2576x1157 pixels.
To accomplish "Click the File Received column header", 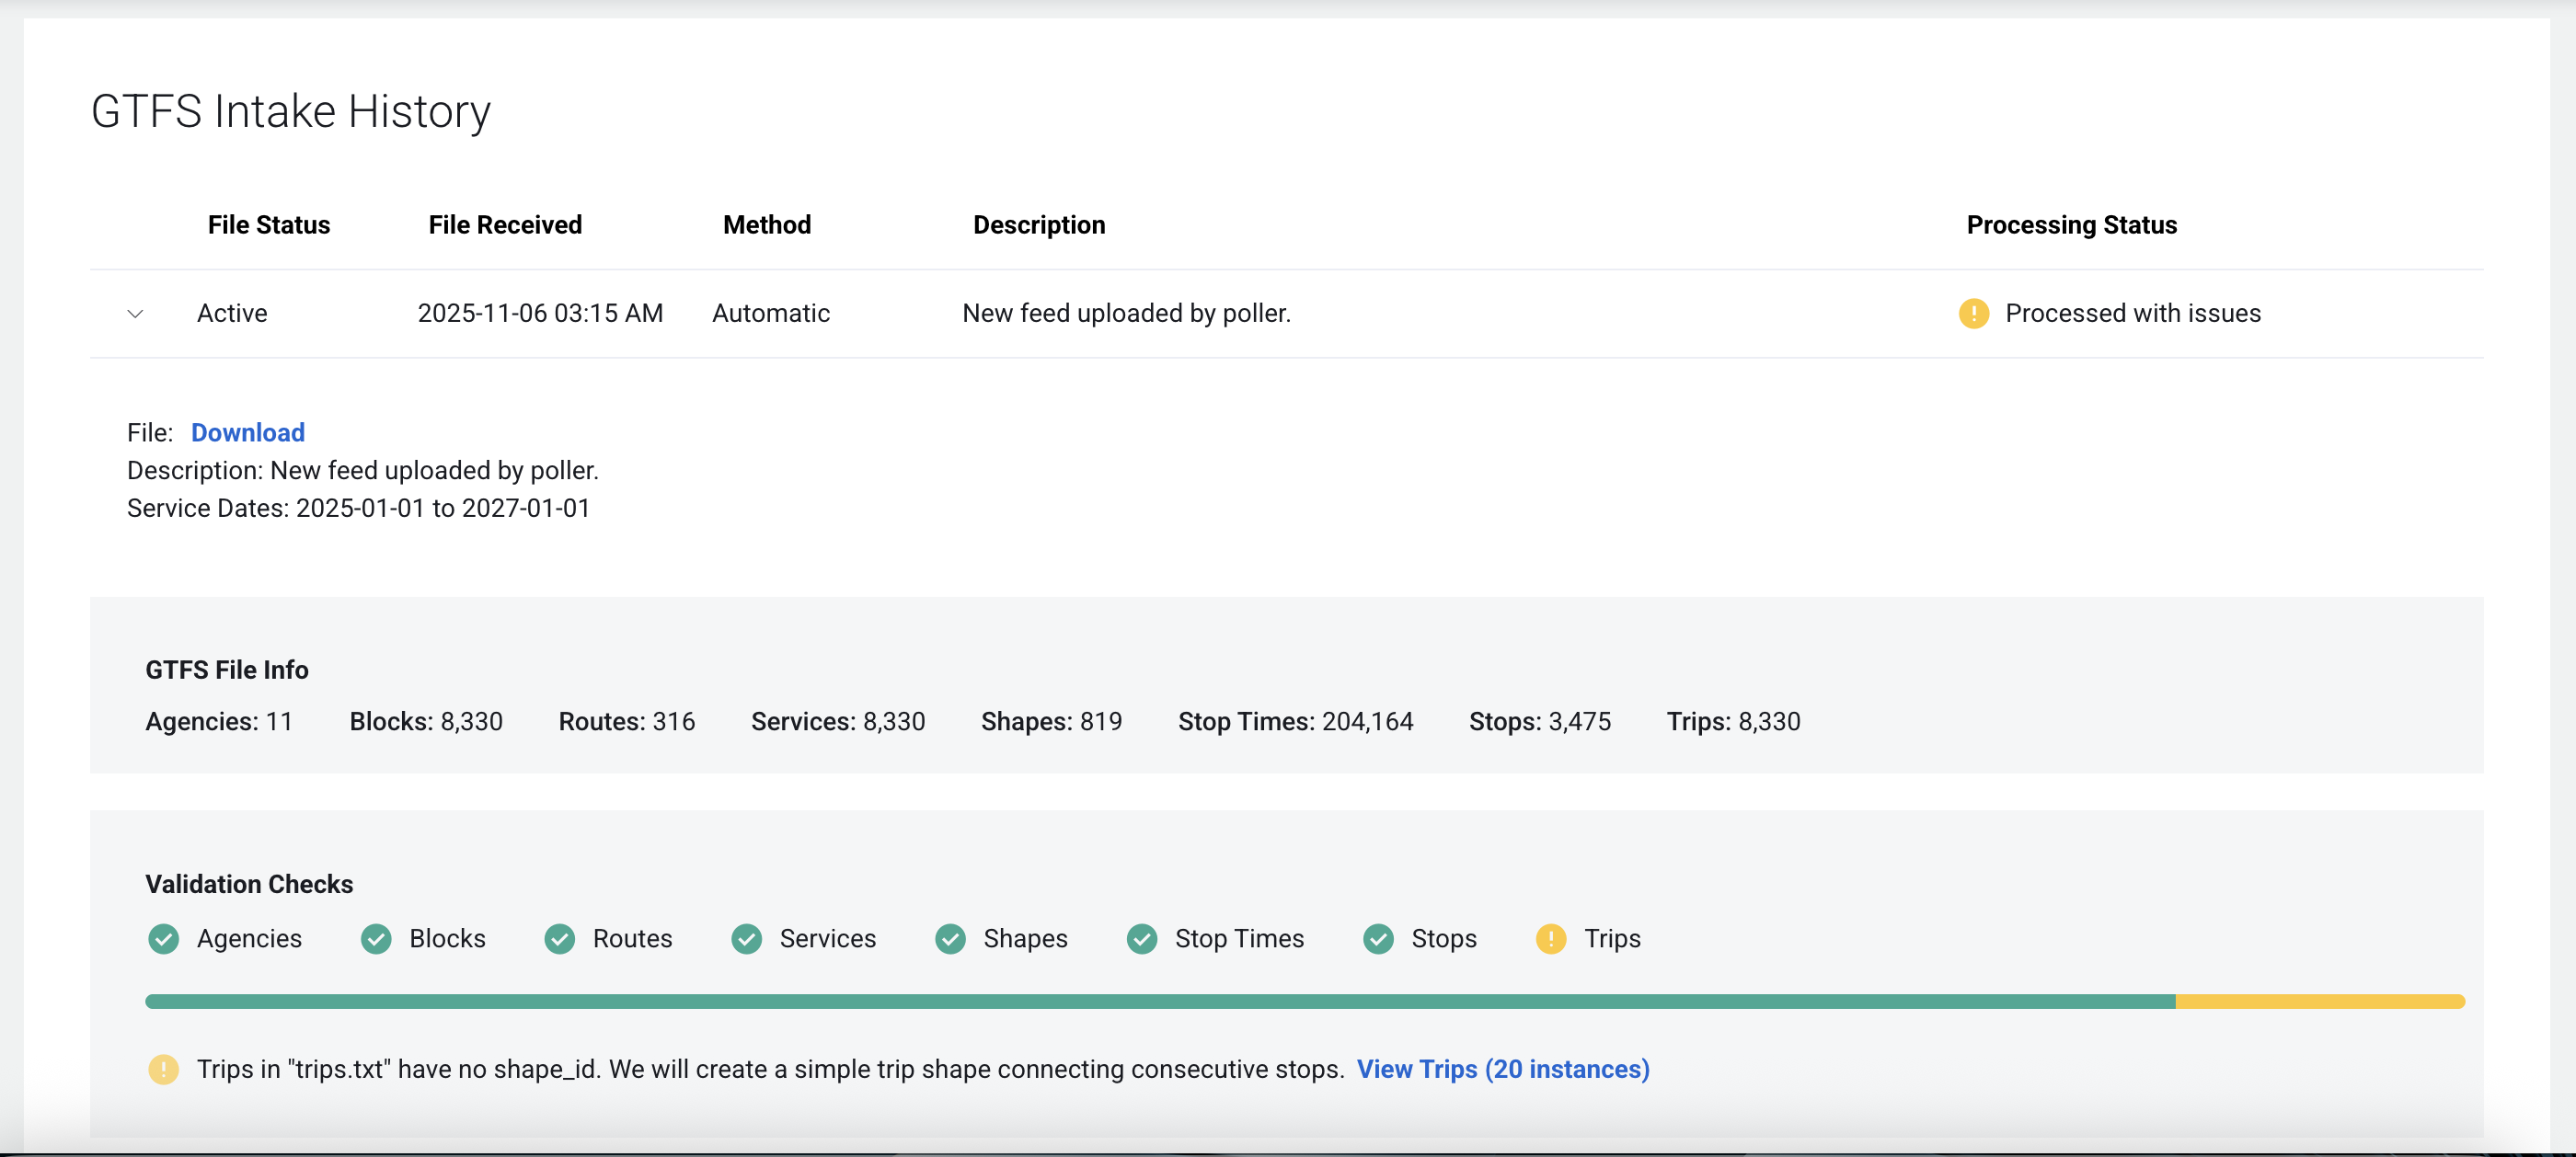I will [x=505, y=225].
